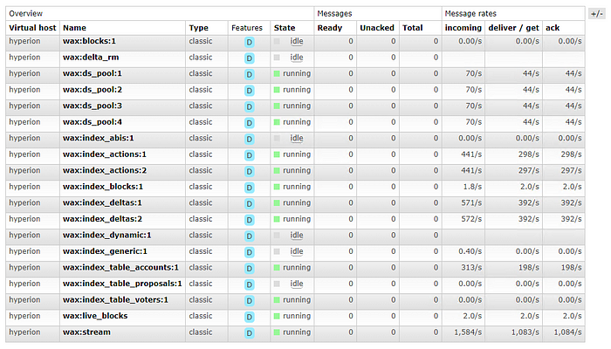Screen dimensions: 611x349
Task: Open the wax:index_table_accounts:1 queue
Action: click(x=120, y=268)
